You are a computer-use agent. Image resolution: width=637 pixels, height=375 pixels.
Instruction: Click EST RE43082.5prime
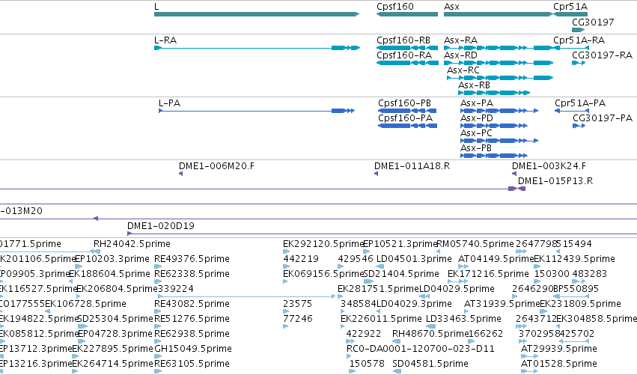point(192,304)
